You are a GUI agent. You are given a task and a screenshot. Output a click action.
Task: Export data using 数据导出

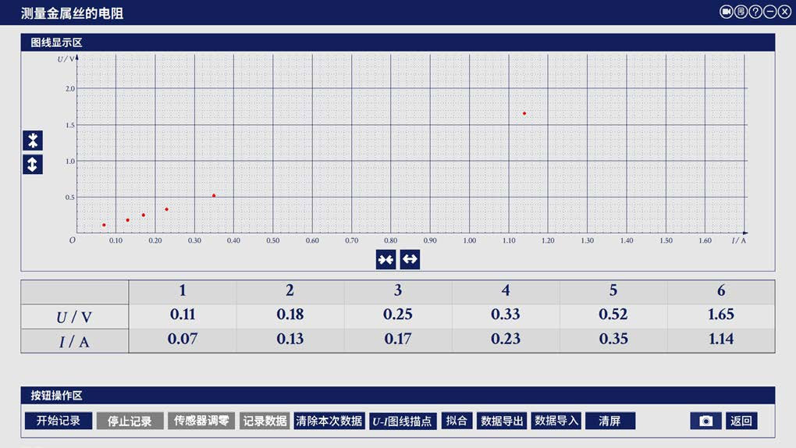[502, 421]
